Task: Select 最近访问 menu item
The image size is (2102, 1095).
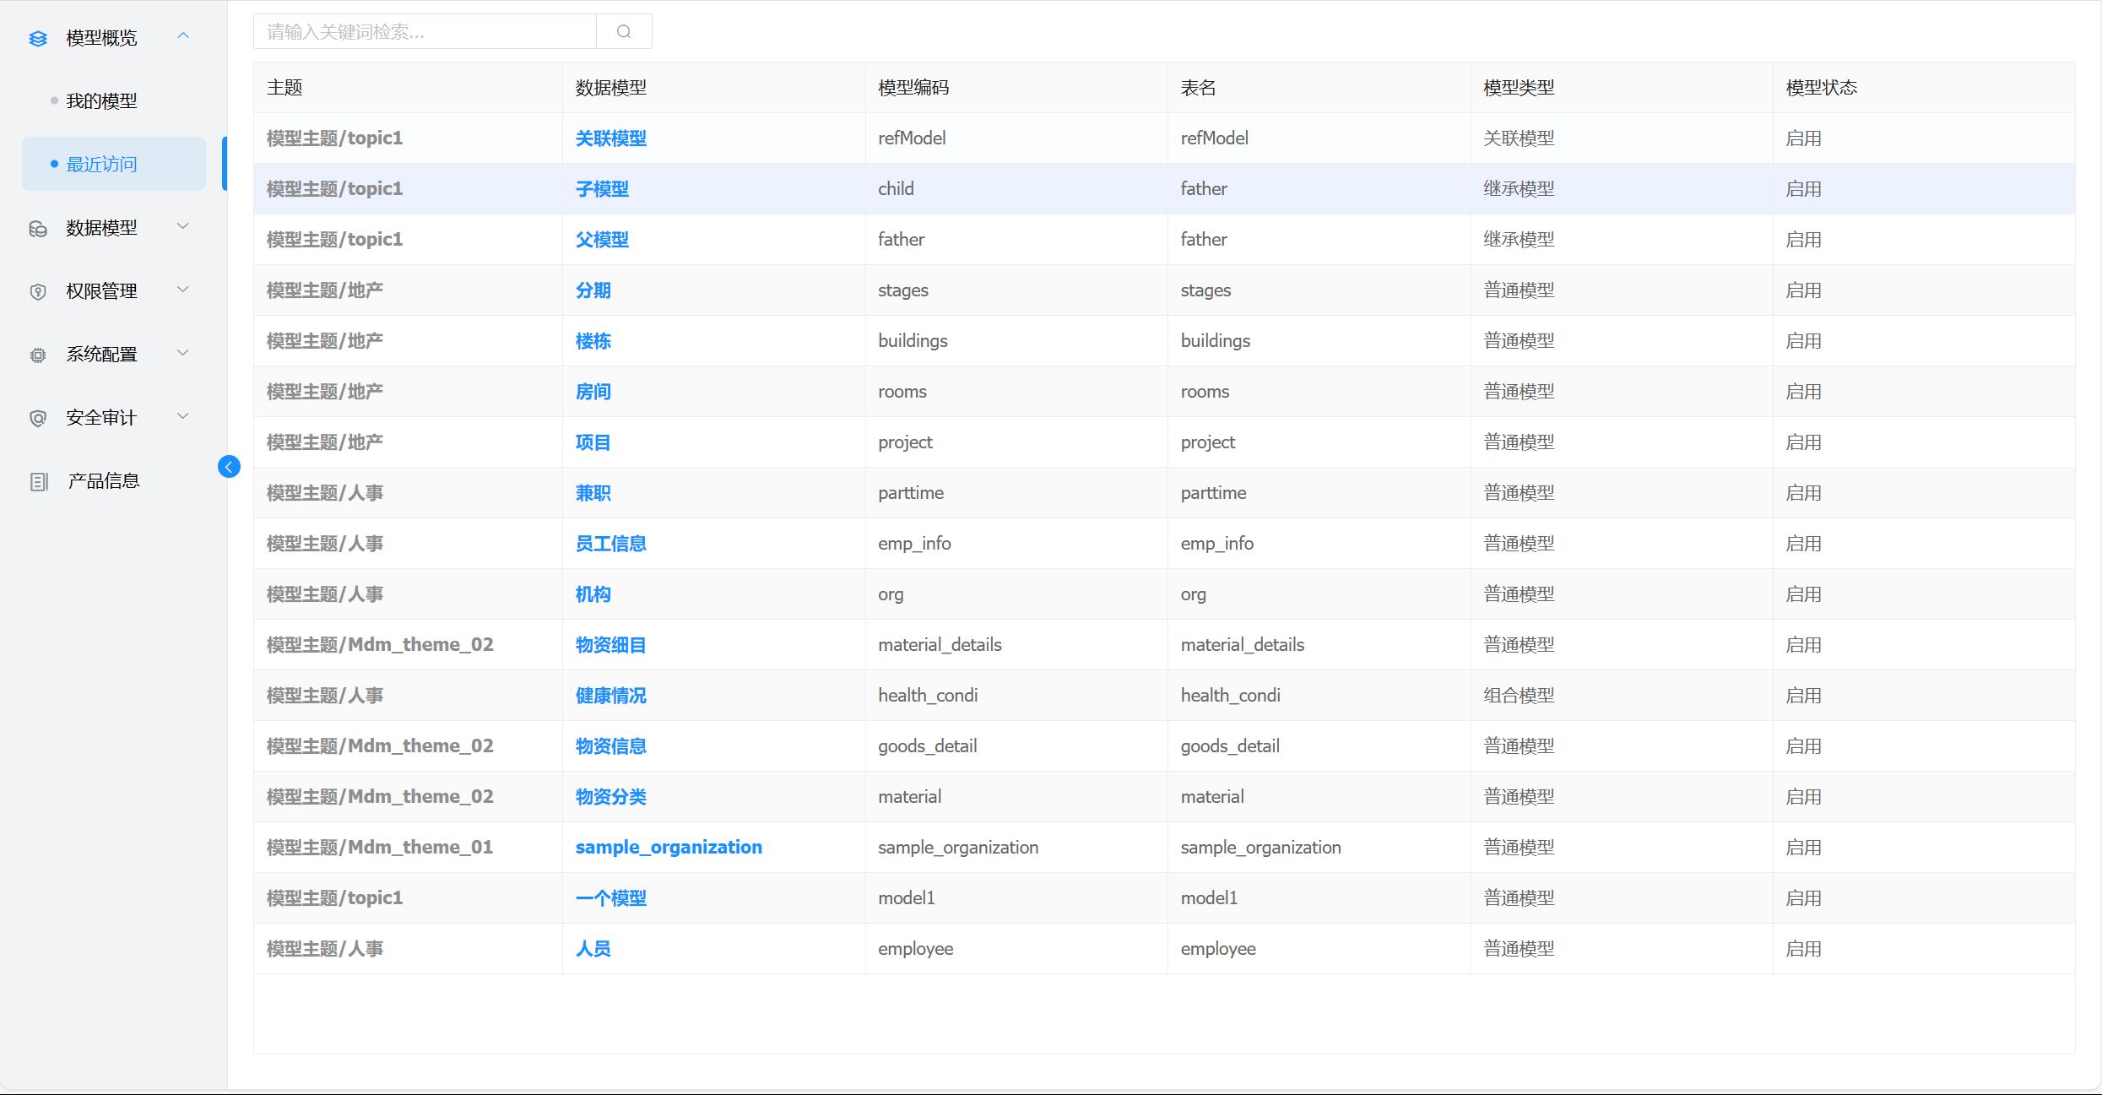Action: [x=101, y=165]
